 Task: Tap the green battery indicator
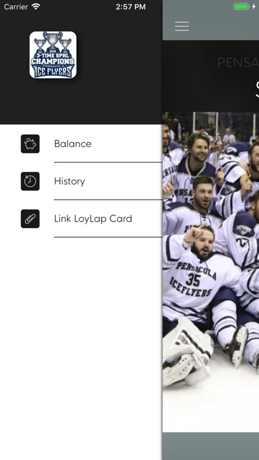pos(241,7)
